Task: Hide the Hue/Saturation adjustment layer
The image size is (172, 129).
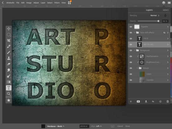Action: click(131, 56)
